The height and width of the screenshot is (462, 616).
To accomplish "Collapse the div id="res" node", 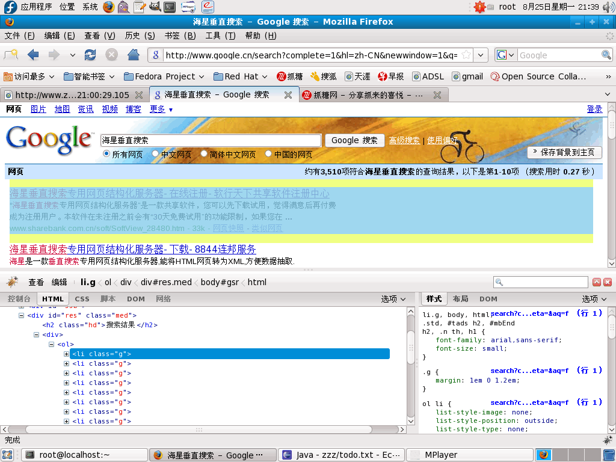I will click(22, 315).
